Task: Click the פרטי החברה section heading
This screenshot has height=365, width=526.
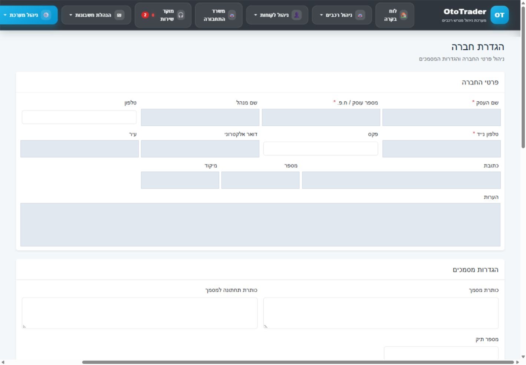Action: [x=480, y=82]
